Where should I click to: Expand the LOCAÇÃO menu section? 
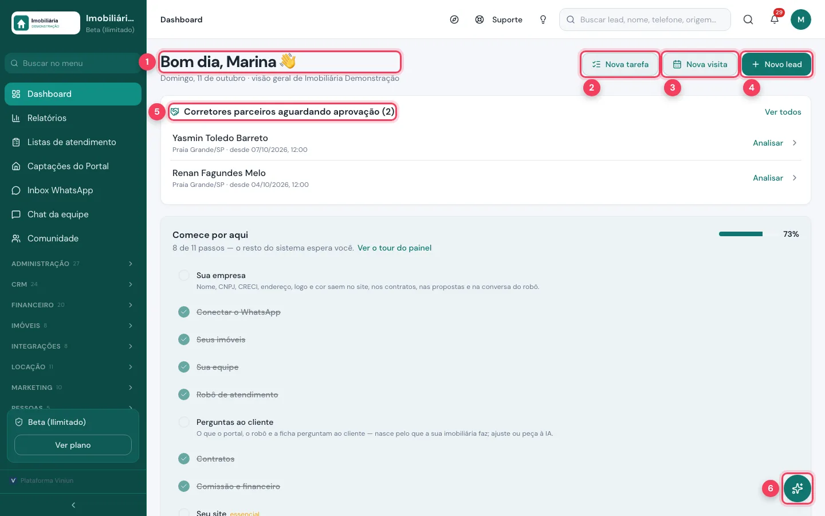click(x=73, y=367)
